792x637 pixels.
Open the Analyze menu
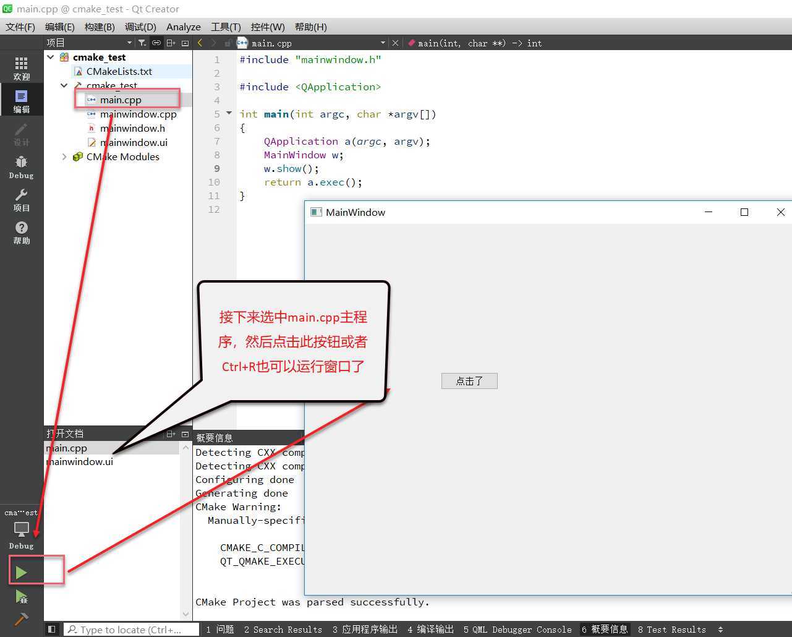(x=183, y=27)
